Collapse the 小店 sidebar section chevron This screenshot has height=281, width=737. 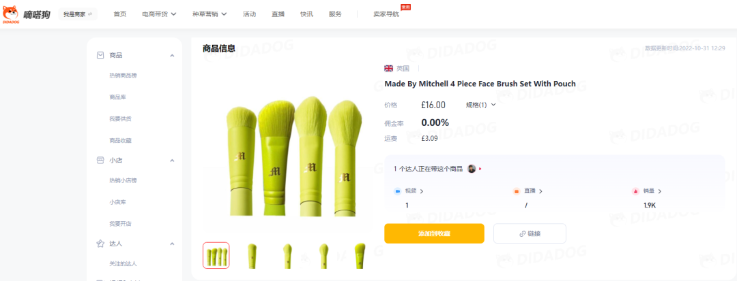[172, 161]
